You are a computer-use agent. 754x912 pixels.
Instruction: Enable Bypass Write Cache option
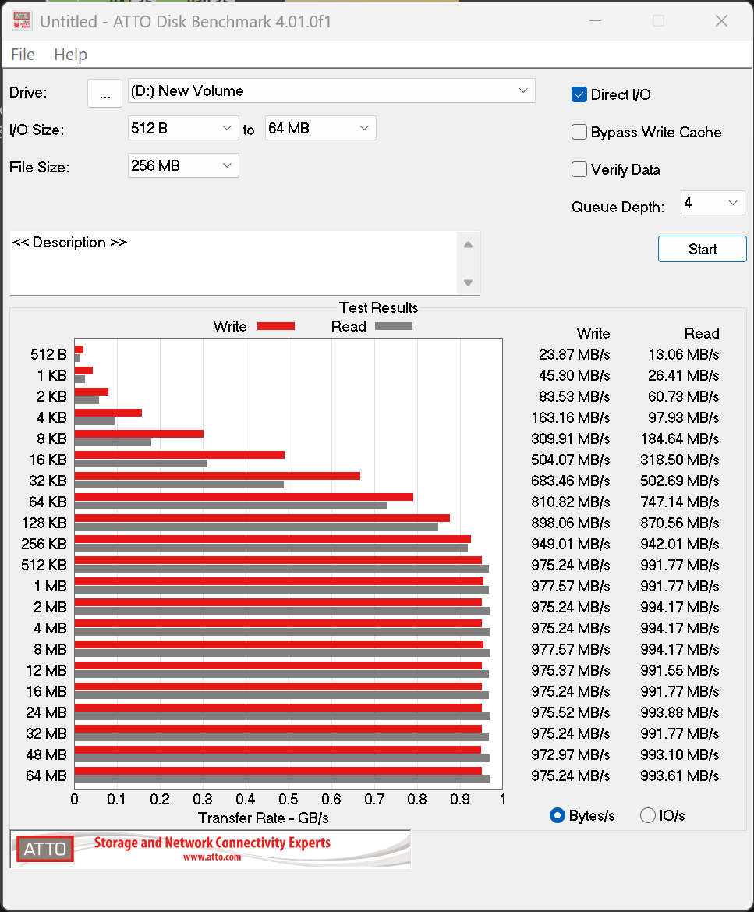click(x=579, y=132)
